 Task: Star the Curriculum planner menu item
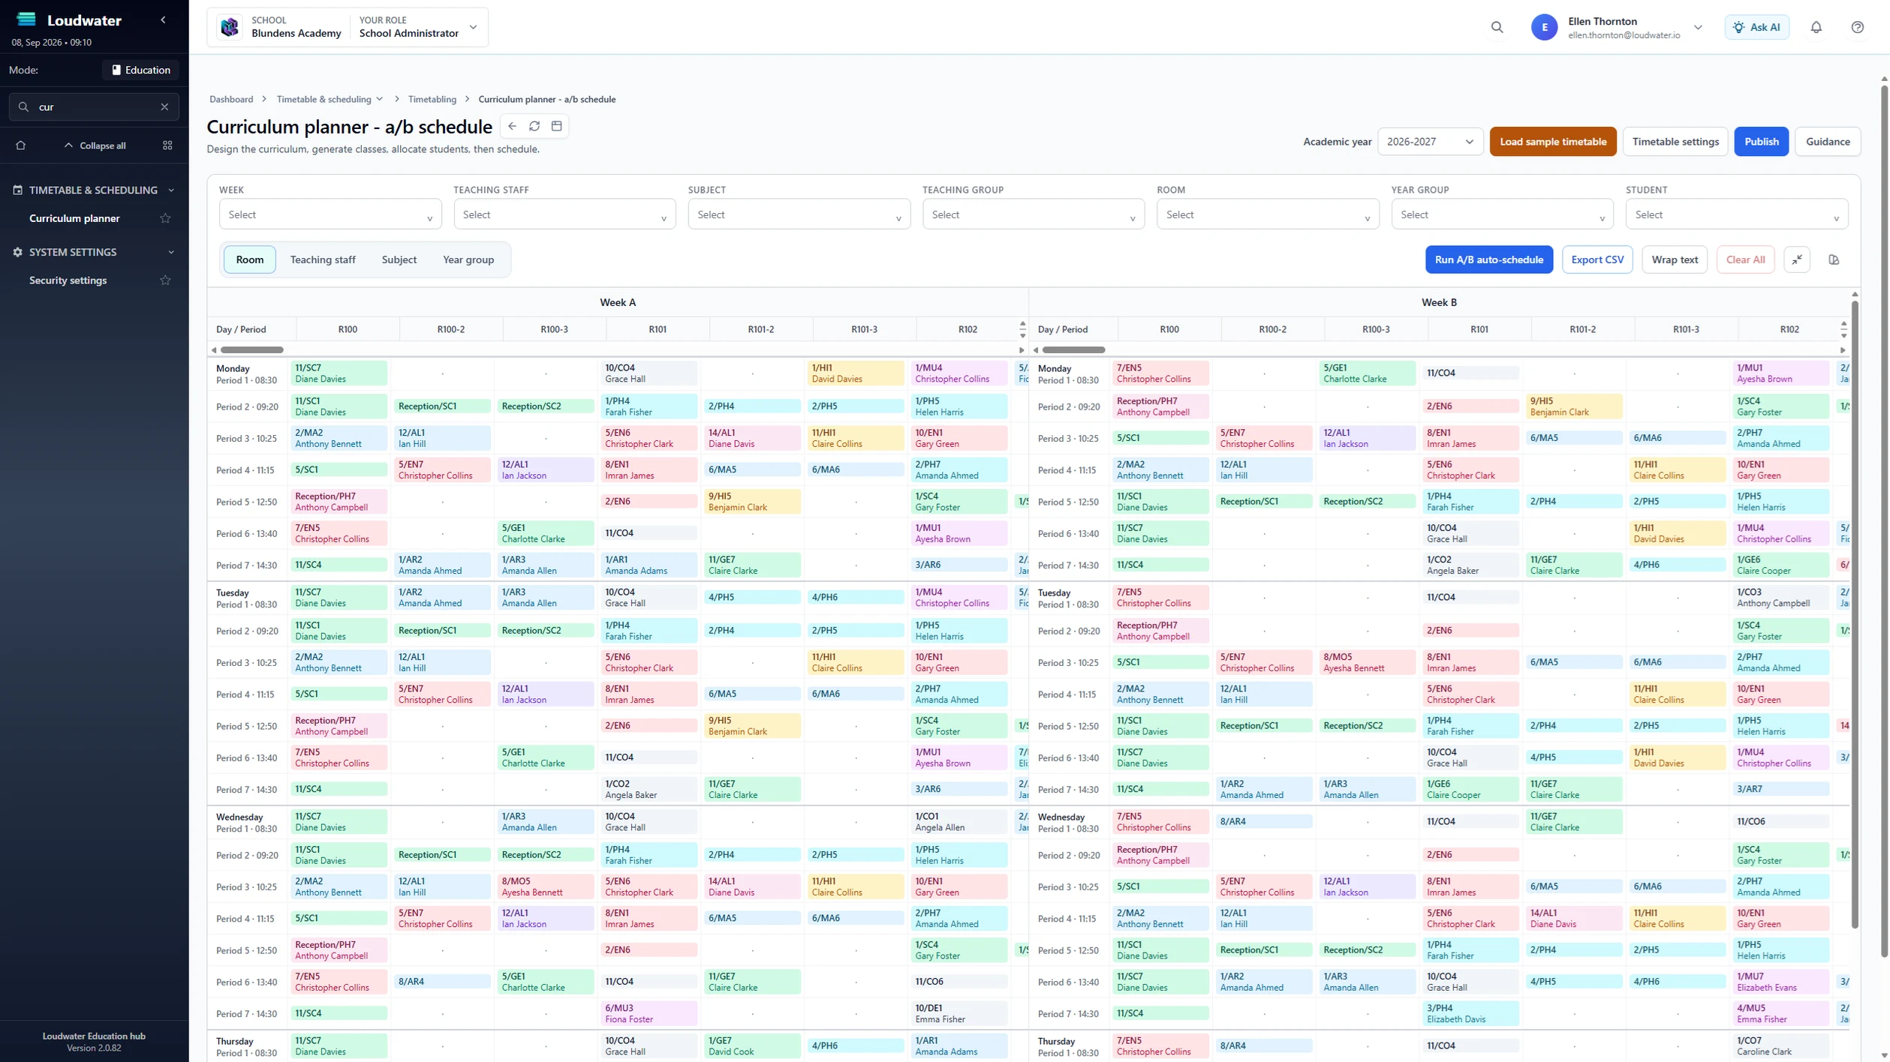(165, 218)
